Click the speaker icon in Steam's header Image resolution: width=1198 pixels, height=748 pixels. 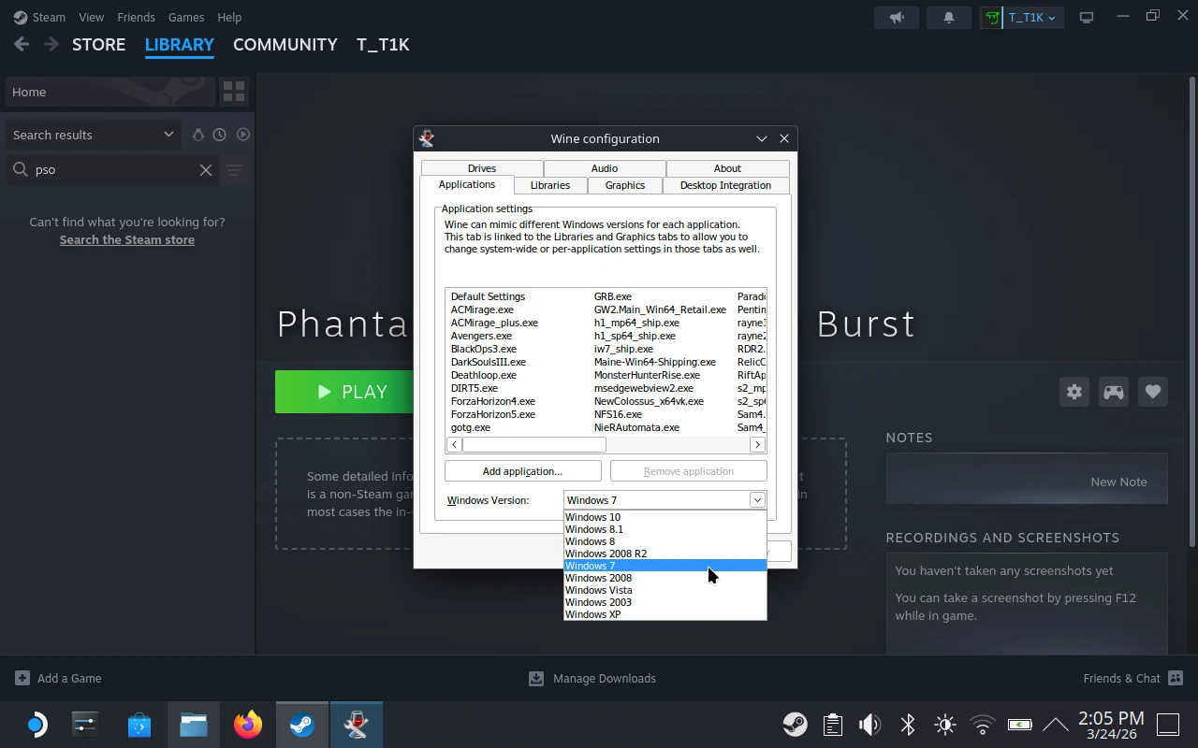point(896,17)
